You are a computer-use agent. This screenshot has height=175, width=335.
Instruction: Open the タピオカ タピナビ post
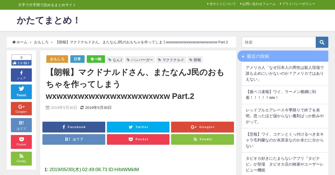click(285, 164)
